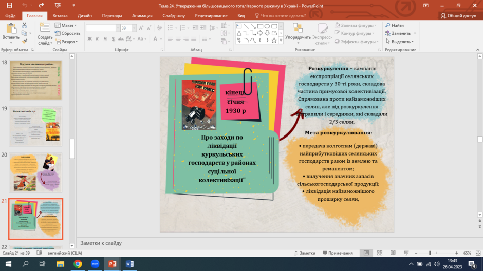Open Контур фигуры shape outline dropdown

[x=355, y=33]
